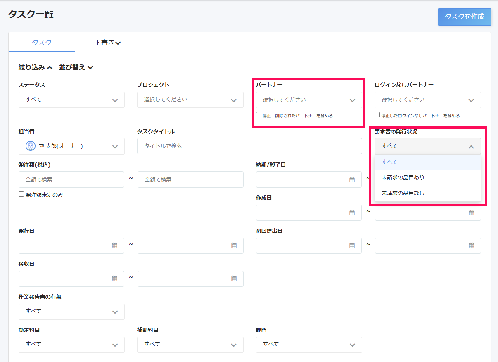Open the 作業報告書の有無 dropdown

[71, 312]
